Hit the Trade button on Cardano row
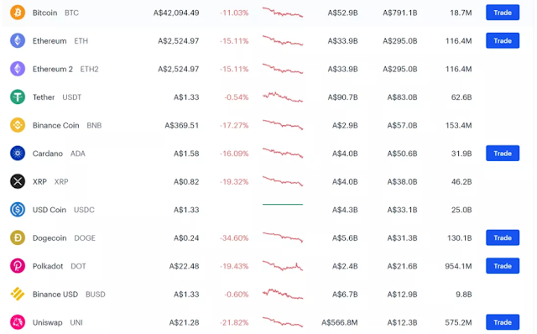Image resolution: width=537 pixels, height=334 pixels. click(503, 153)
